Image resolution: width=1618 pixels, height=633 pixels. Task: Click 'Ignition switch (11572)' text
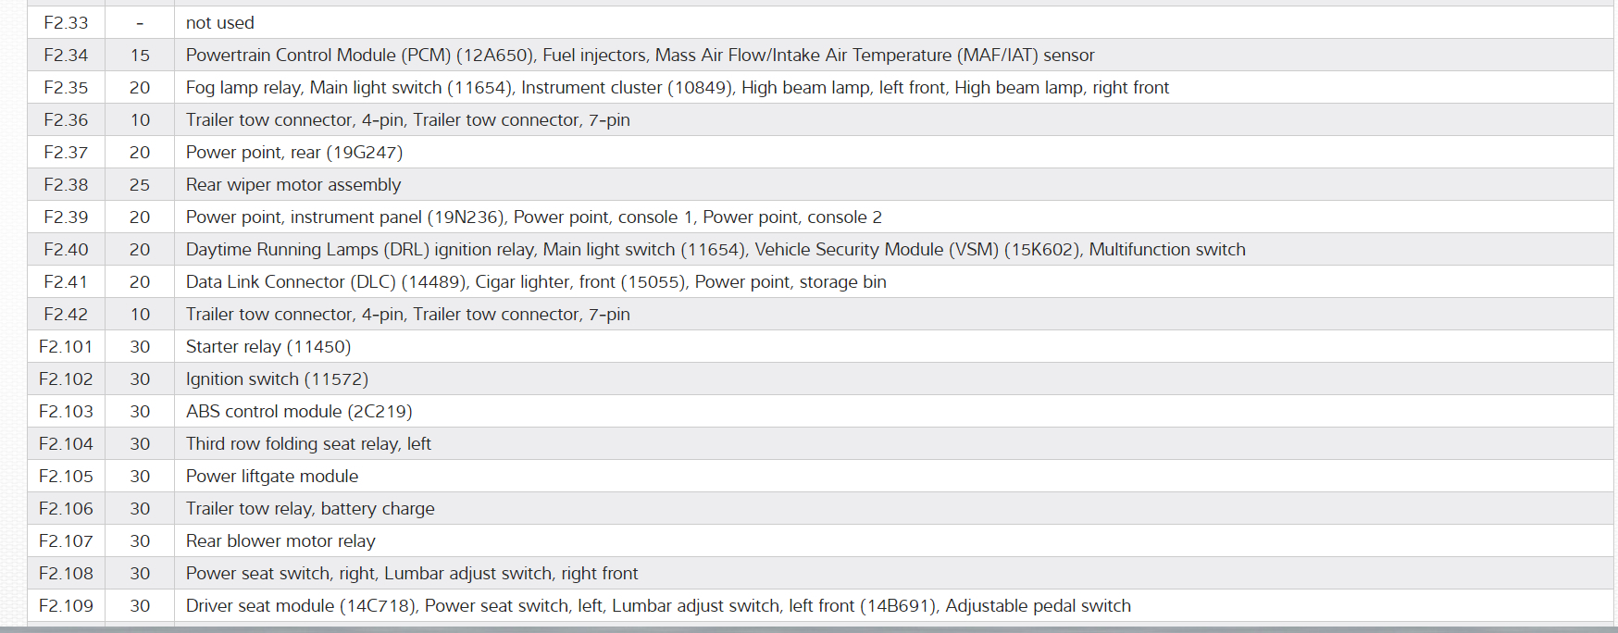click(x=277, y=379)
